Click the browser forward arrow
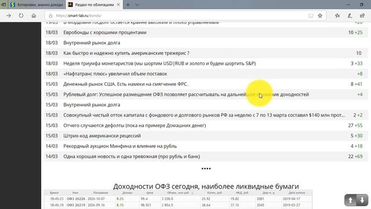The width and height of the screenshot is (371, 209). (9, 16)
